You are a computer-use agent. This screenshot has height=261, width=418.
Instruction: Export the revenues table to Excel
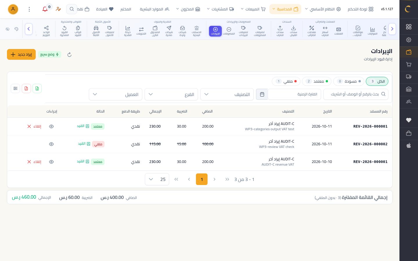[37, 88]
